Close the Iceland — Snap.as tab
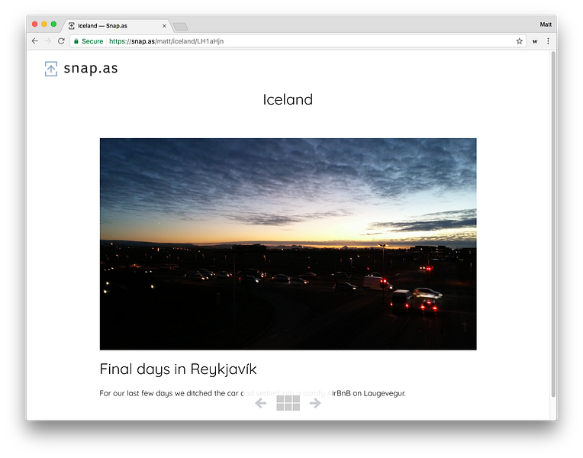 [164, 26]
